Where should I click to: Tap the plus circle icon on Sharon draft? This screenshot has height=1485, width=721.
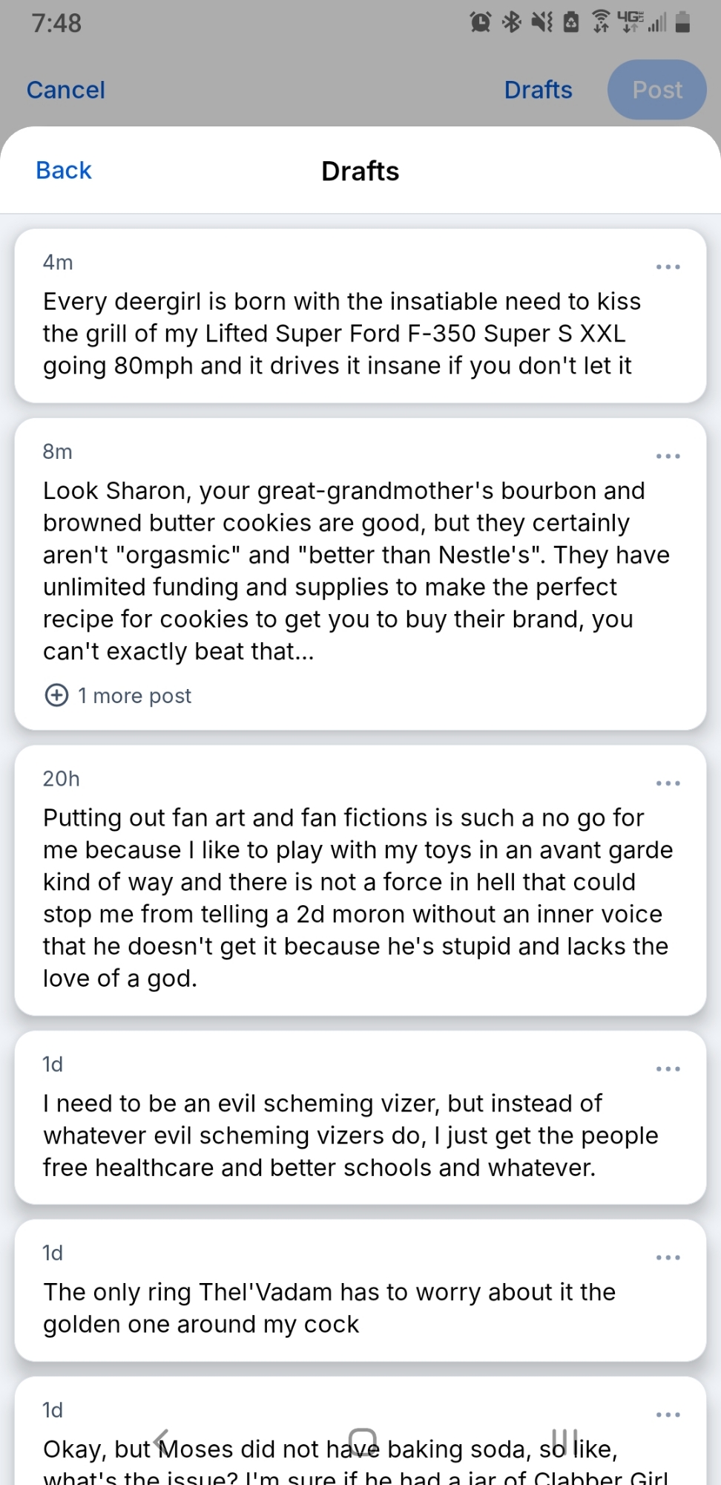[x=57, y=696]
